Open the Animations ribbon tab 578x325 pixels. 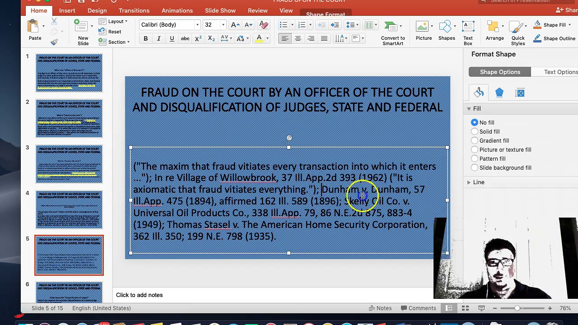pyautogui.click(x=177, y=10)
